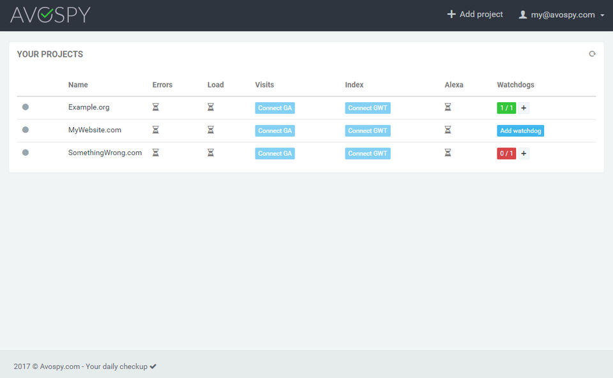
Task: Open the SomethingWrong.com project
Action: [x=105, y=153]
